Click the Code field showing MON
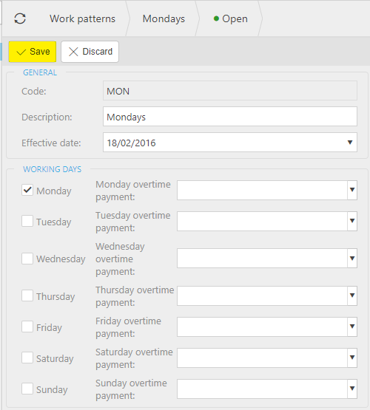 pyautogui.click(x=230, y=91)
